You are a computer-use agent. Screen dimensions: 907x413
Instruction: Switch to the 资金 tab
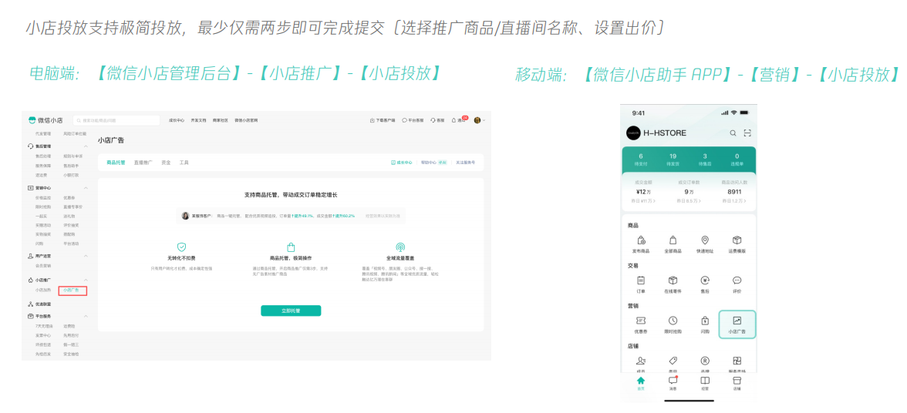[166, 163]
